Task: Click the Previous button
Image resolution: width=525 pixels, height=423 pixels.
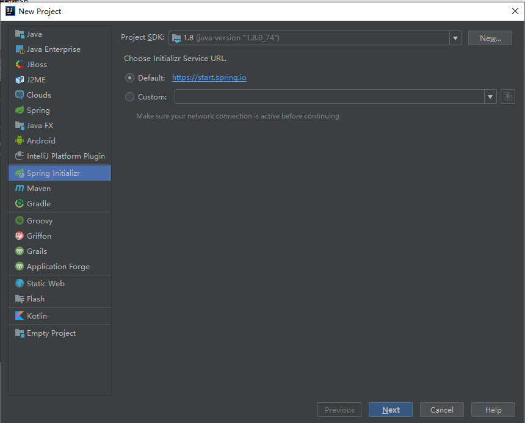Action: 339,410
